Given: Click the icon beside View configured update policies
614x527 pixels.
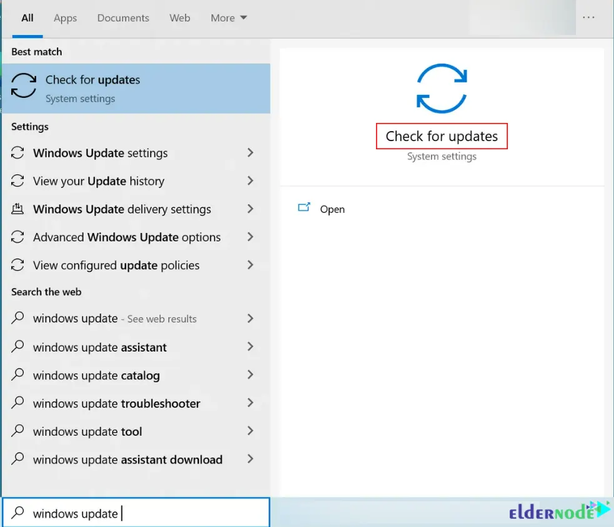Looking at the screenshot, I should [17, 265].
